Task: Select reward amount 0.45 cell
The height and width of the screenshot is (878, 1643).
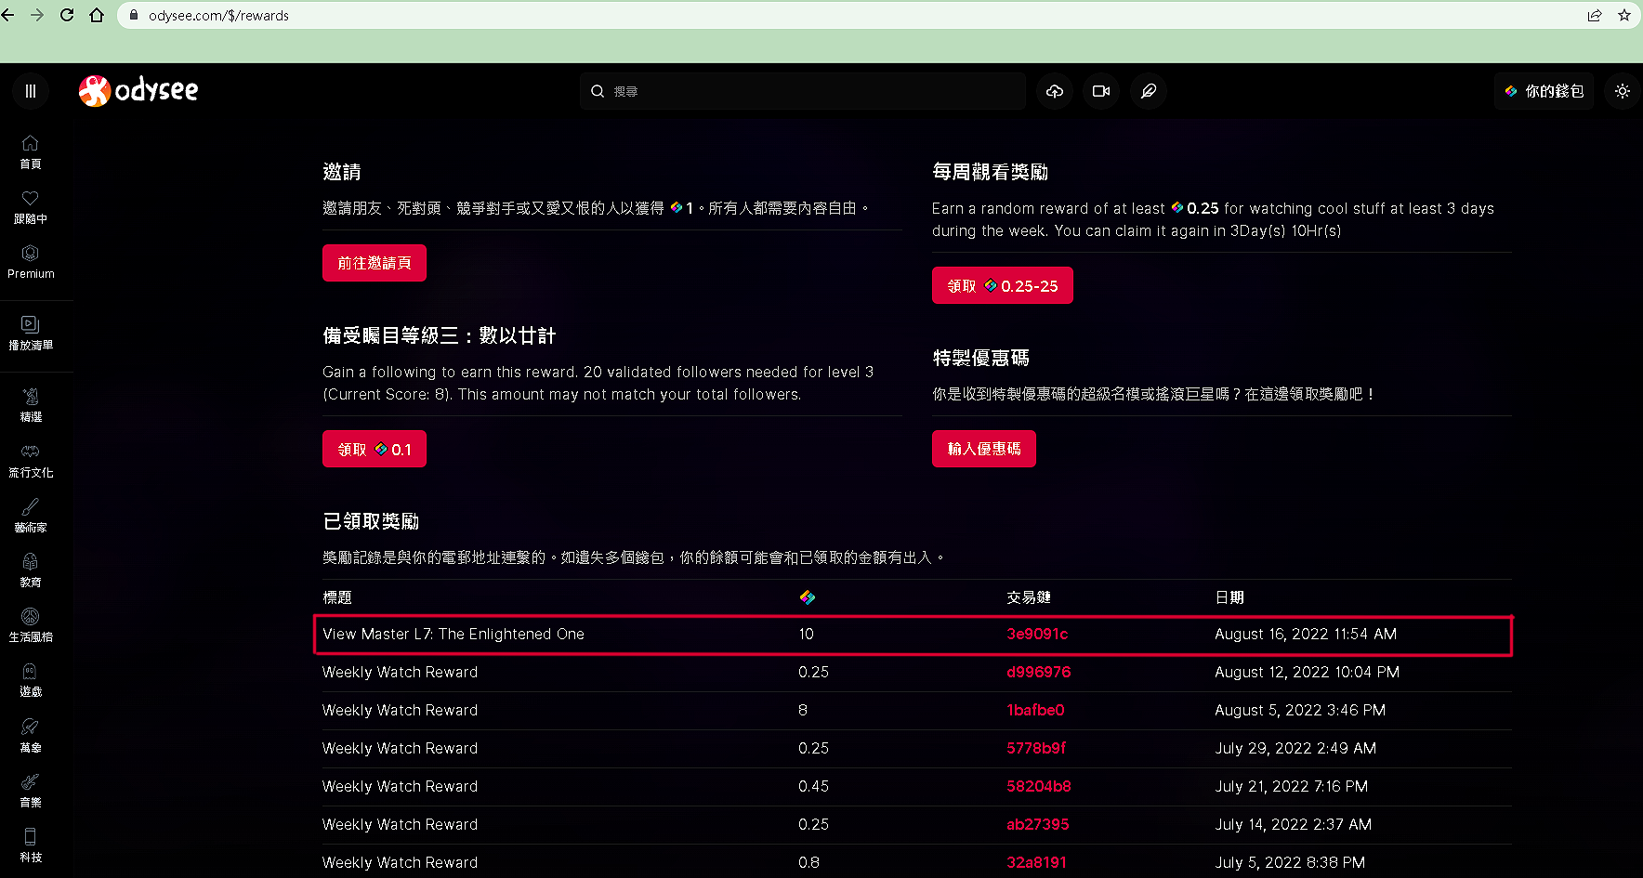Action: [x=813, y=786]
